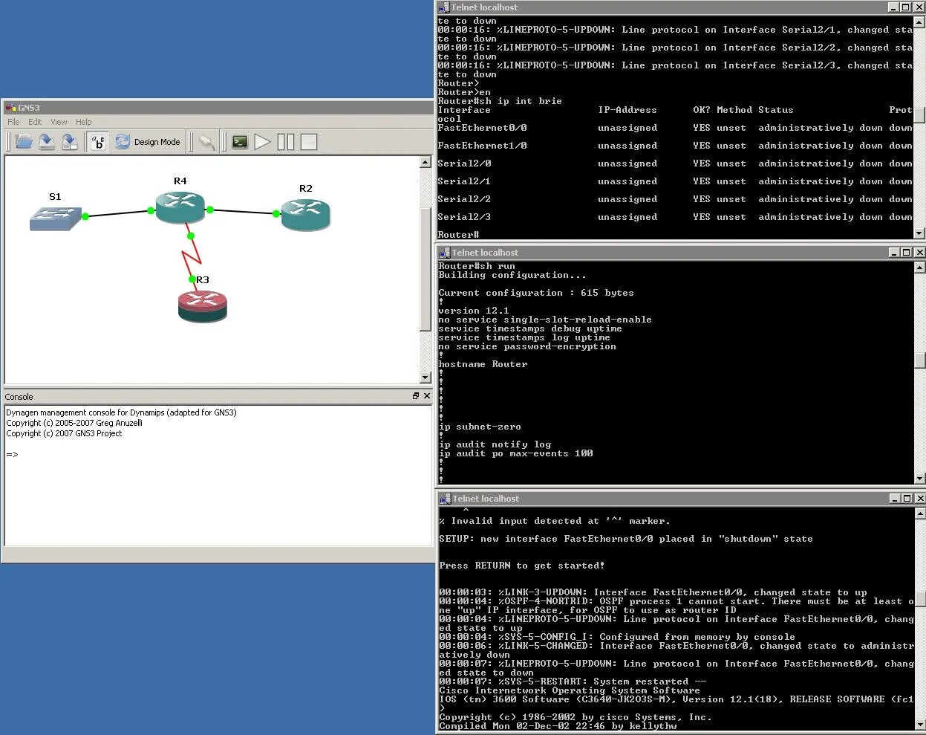Viewport: 926px width, 735px height.
Task: Select the R2 router node
Action: click(305, 215)
